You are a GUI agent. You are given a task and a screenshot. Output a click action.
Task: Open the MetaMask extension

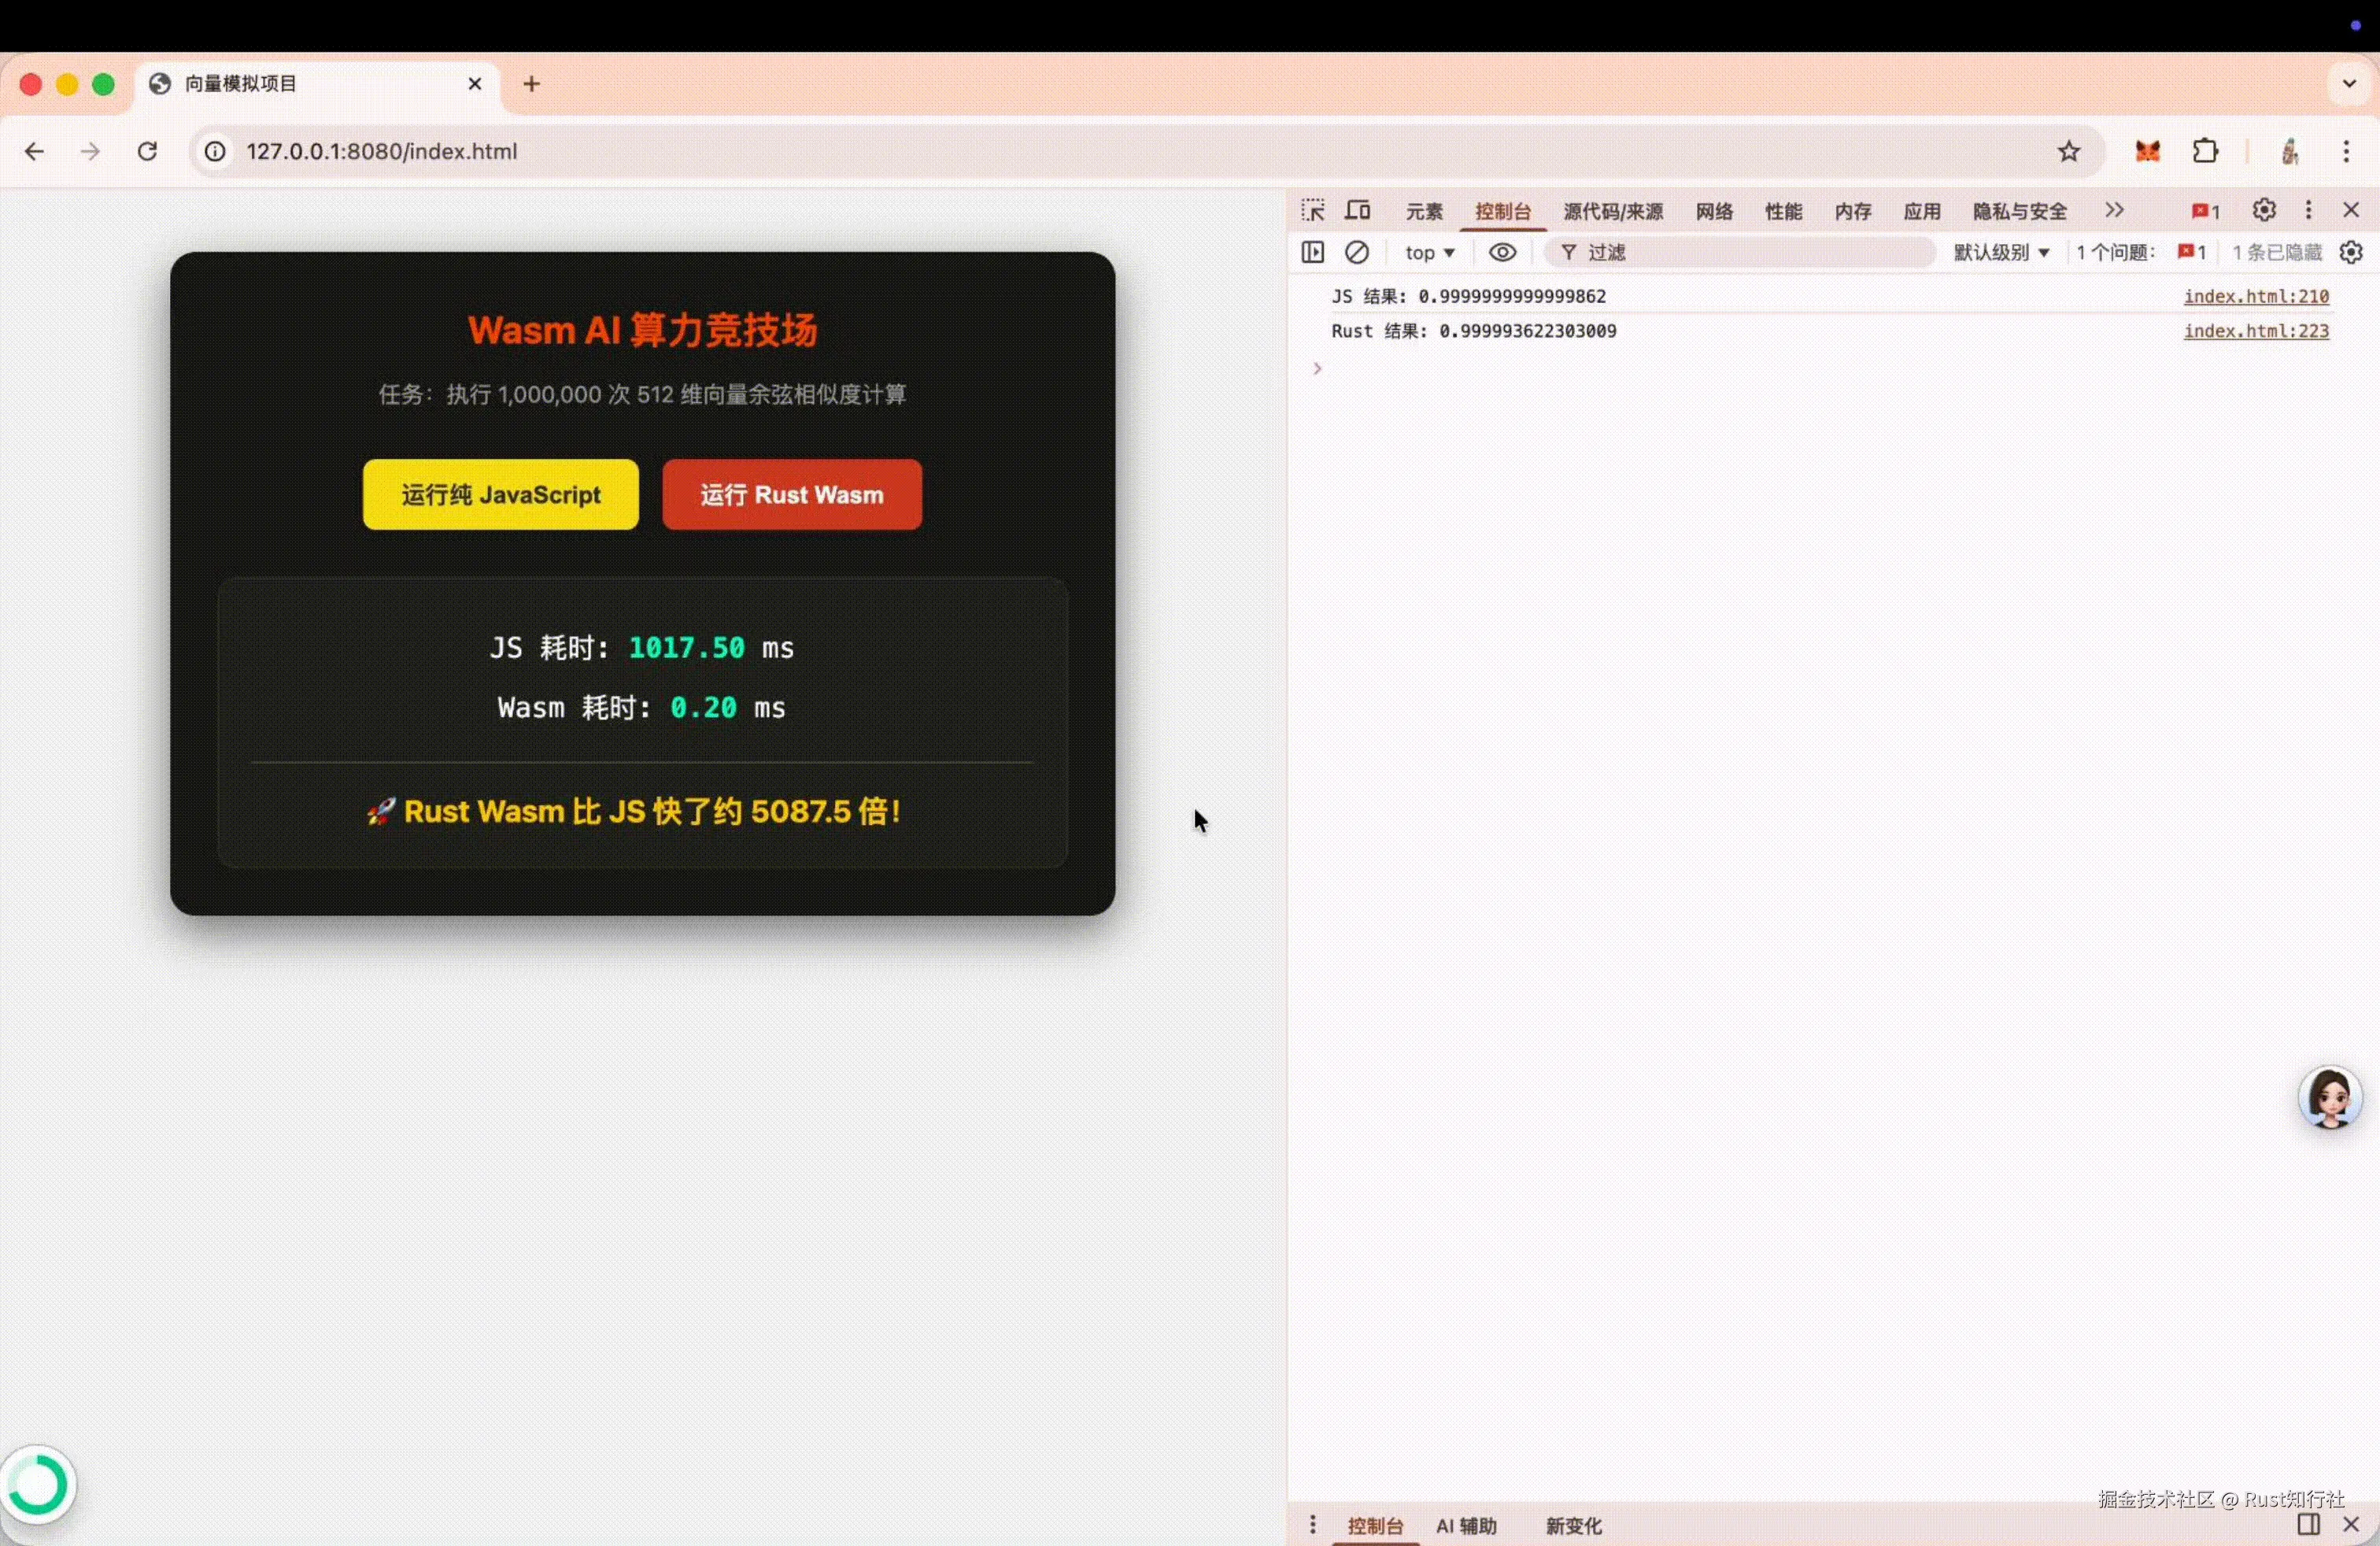[x=2146, y=151]
